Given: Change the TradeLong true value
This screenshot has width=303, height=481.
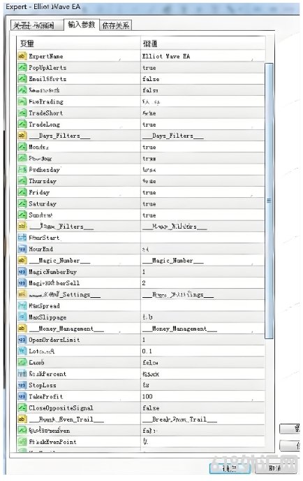Looking at the screenshot, I should point(202,124).
